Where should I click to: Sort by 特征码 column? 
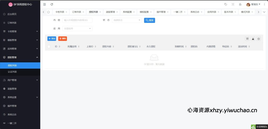(231, 47)
